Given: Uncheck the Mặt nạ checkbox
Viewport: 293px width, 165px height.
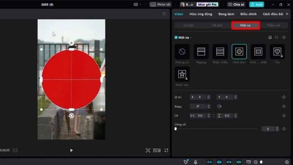Looking at the screenshot, I should (176, 38).
